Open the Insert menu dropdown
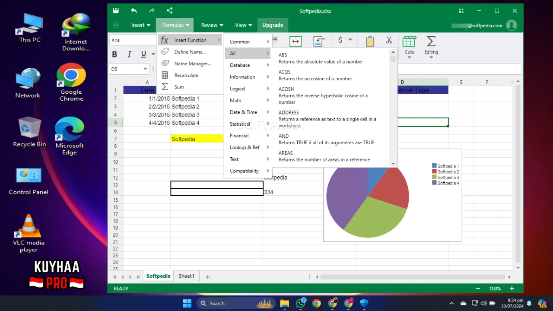553x311 pixels. click(x=141, y=25)
